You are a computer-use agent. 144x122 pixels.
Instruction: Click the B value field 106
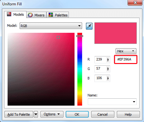[x=100, y=78]
